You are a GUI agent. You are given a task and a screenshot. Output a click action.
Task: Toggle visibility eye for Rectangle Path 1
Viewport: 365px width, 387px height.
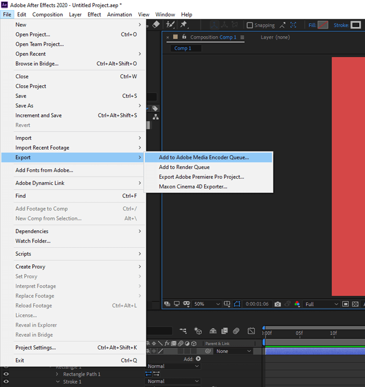coord(6,374)
